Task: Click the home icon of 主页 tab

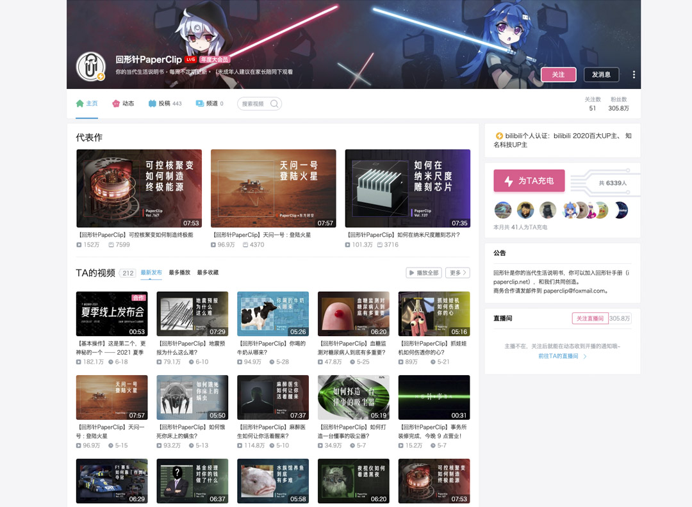Action: click(x=80, y=104)
